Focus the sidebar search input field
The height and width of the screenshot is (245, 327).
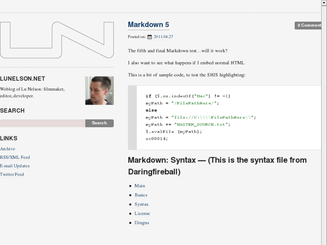(x=43, y=123)
